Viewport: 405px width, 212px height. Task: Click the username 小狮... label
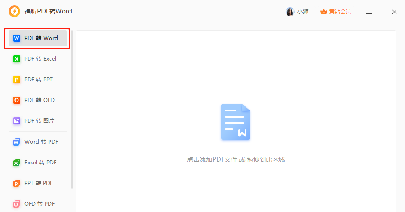coord(305,12)
